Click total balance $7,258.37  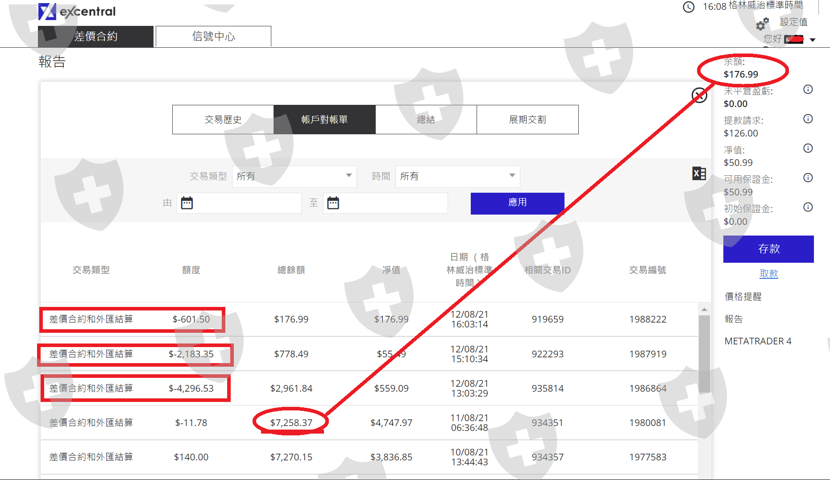click(x=291, y=423)
